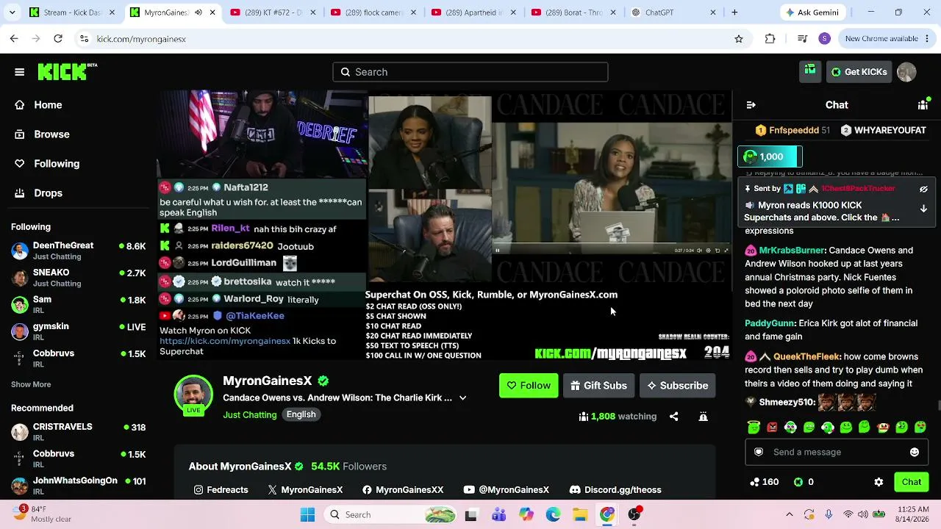
Task: Report the stream with siren icon
Action: pos(703,417)
